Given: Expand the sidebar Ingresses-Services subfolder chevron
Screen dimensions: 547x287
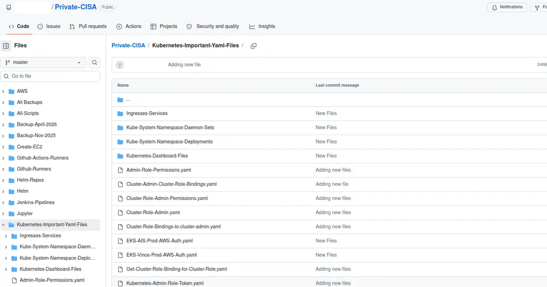Looking at the screenshot, I should coord(6,236).
